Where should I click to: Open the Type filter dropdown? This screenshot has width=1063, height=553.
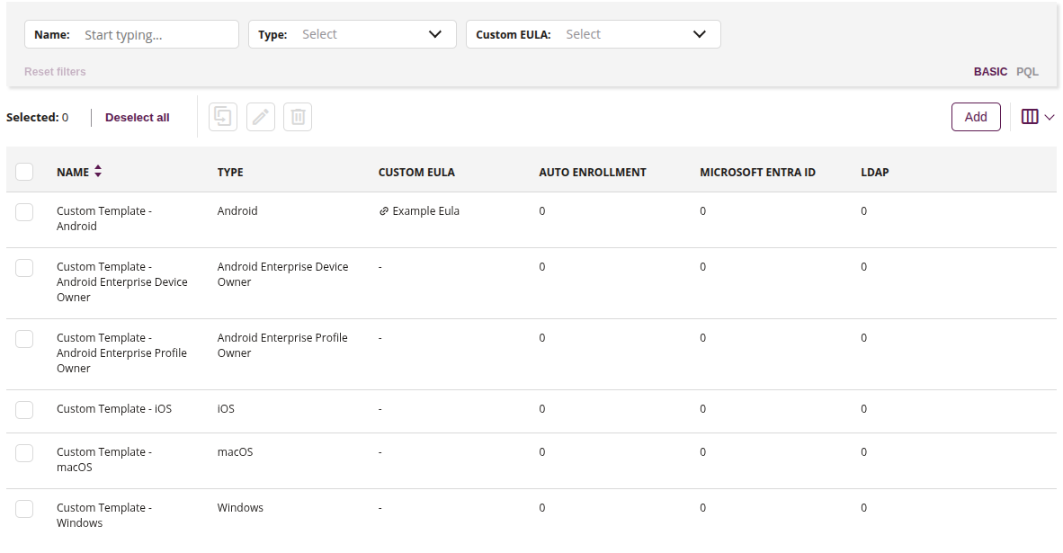[369, 33]
